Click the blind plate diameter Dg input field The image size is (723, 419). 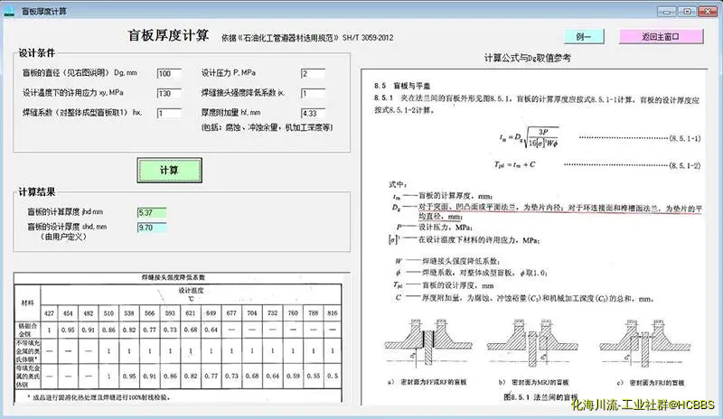click(169, 73)
